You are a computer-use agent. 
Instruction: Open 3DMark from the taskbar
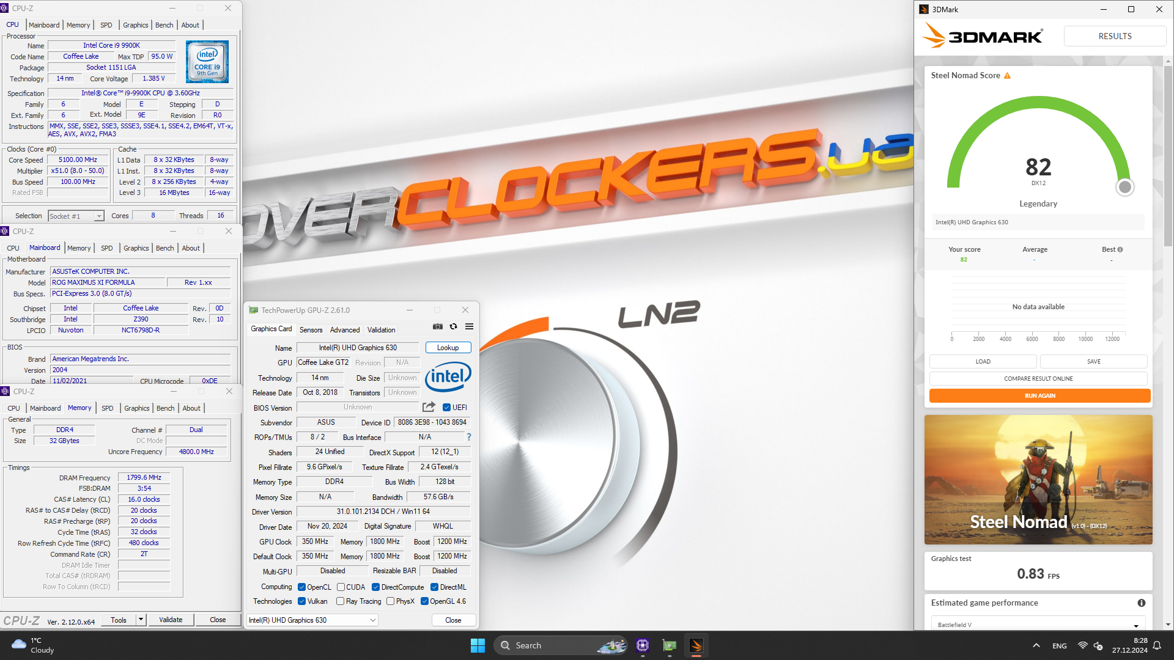point(696,645)
